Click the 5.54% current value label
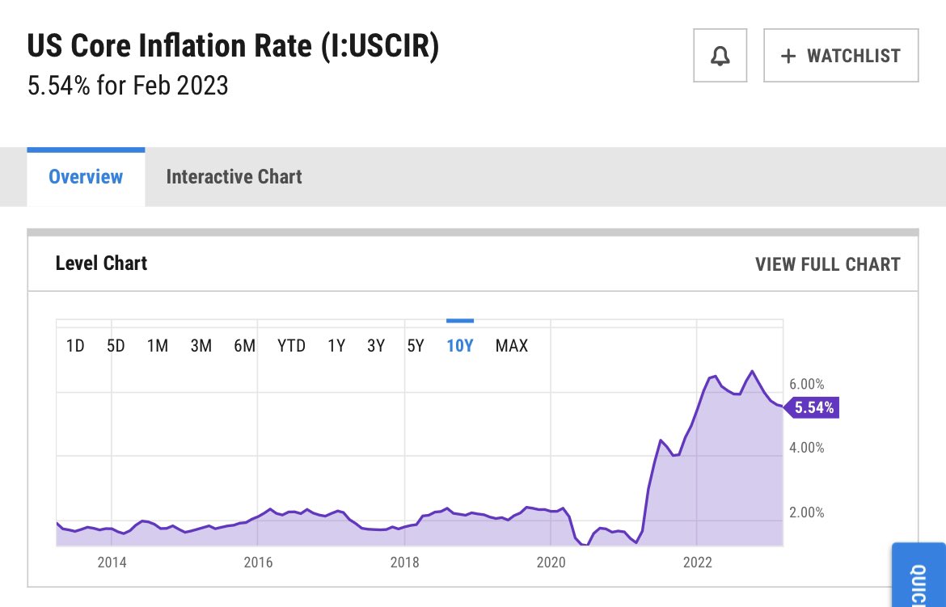 click(x=813, y=407)
